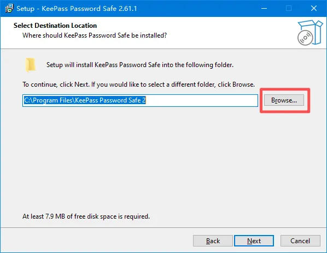Viewport: 327px width, 253px height.
Task: Minimize the KeePass setup window
Action: point(264,8)
